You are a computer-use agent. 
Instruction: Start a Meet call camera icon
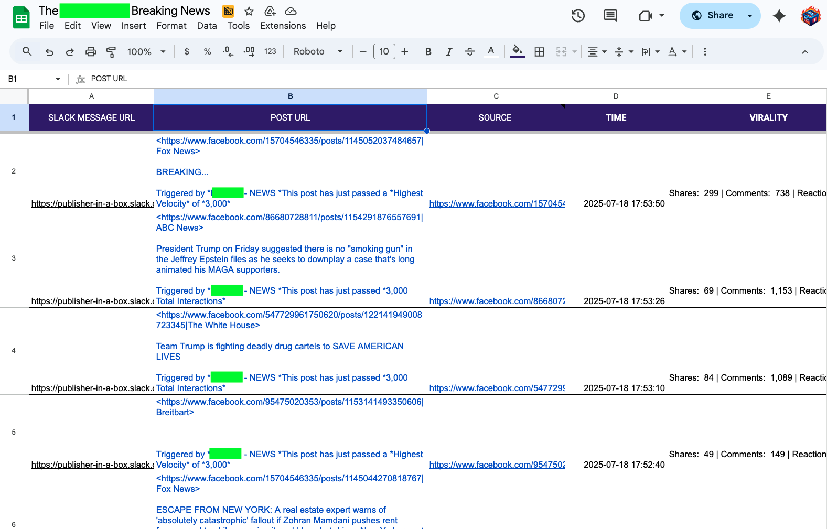[646, 16]
